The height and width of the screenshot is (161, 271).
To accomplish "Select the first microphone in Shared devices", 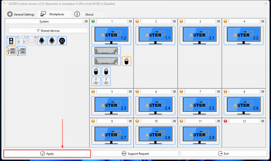I will (x=42, y=41).
